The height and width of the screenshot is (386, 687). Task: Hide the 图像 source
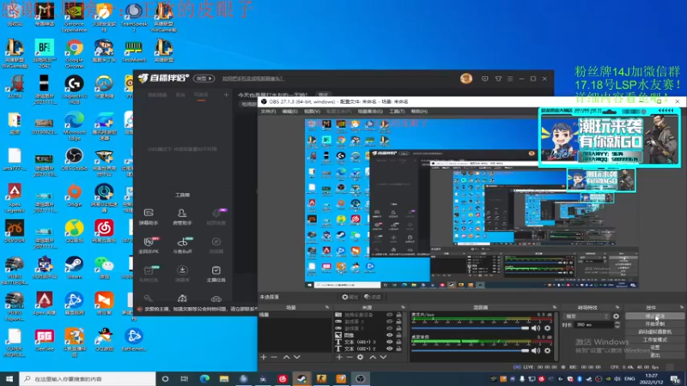389,335
